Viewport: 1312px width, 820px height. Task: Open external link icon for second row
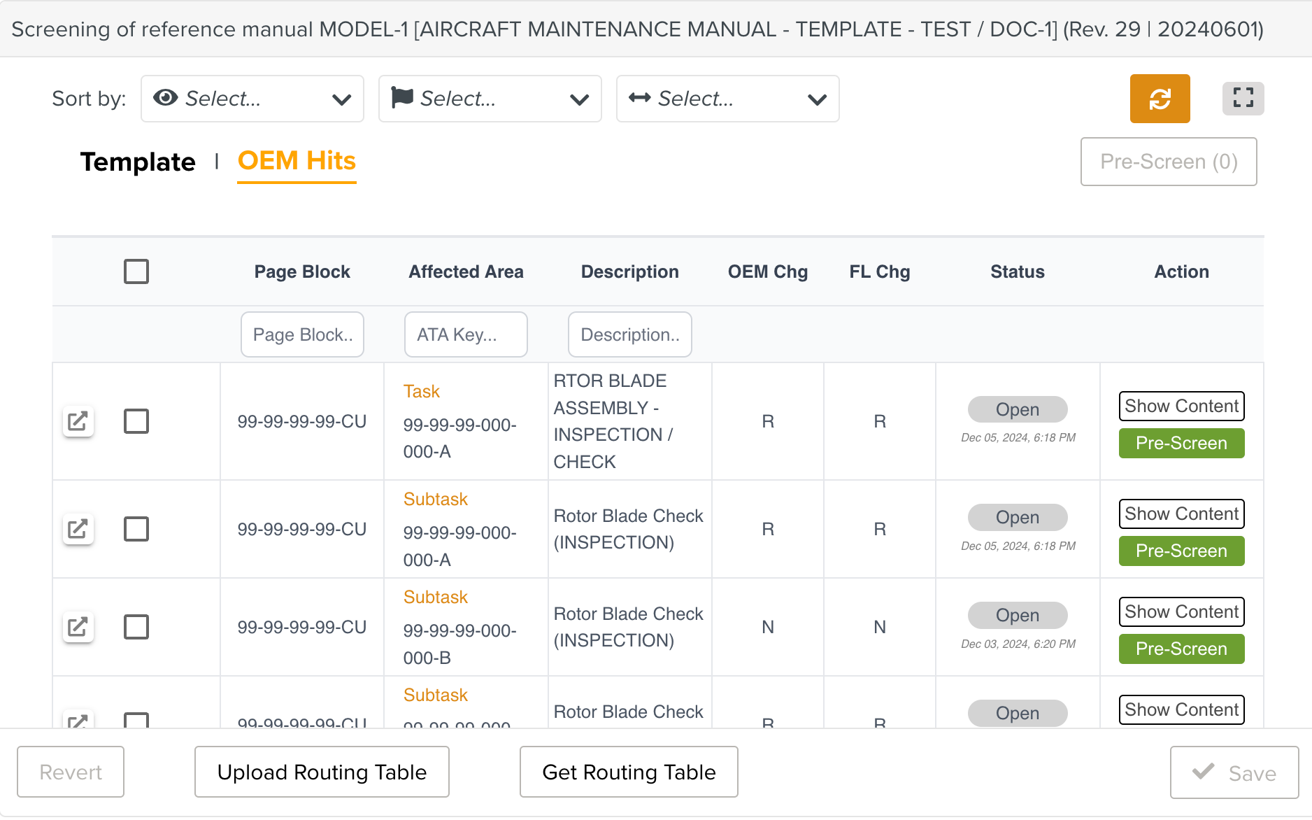point(78,529)
